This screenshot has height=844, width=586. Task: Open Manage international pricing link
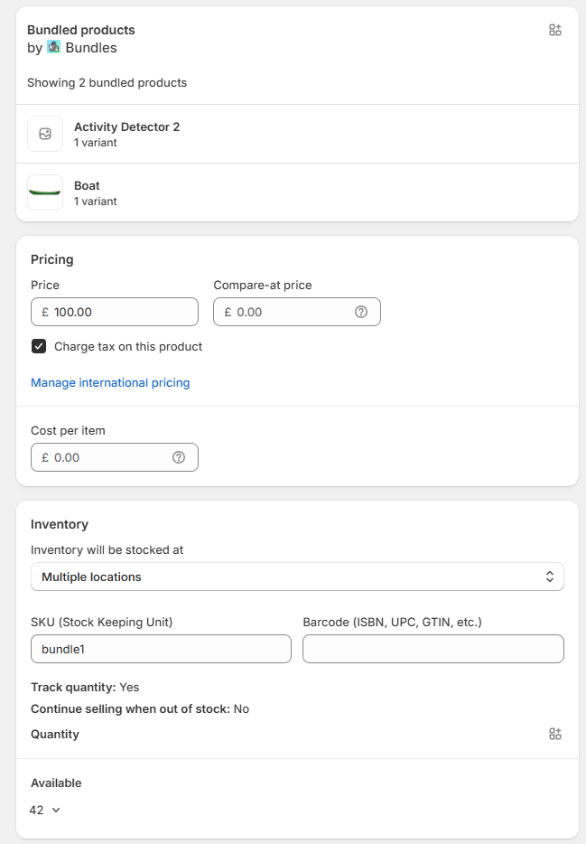point(110,383)
